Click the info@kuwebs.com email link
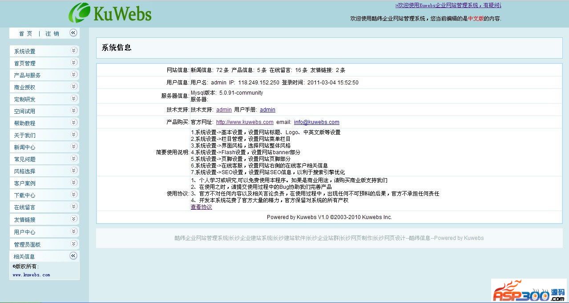 click(x=316, y=122)
